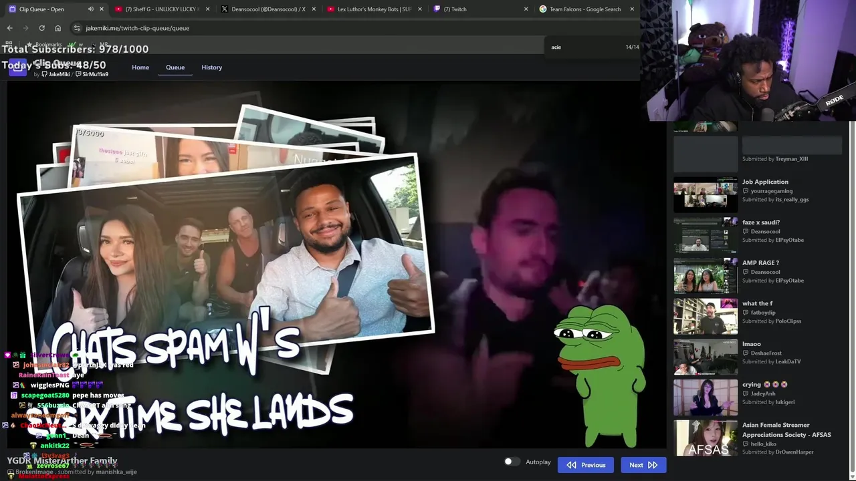856x481 pixels.
Task: Click JadeyAnh channel name
Action: click(x=763, y=393)
